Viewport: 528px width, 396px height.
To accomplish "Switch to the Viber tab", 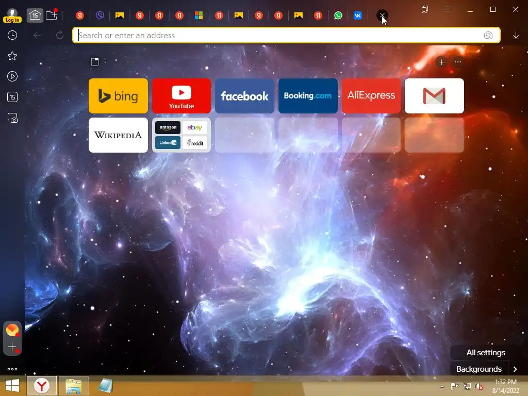I will [x=100, y=15].
